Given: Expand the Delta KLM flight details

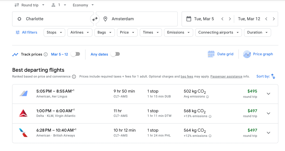Looking at the screenshot, I should tap(268, 113).
